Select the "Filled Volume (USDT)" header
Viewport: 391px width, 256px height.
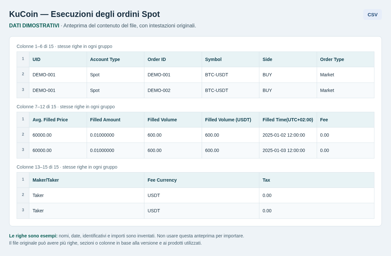click(231, 120)
